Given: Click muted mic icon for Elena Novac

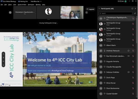Looking at the screenshot, I should click(x=133, y=83).
